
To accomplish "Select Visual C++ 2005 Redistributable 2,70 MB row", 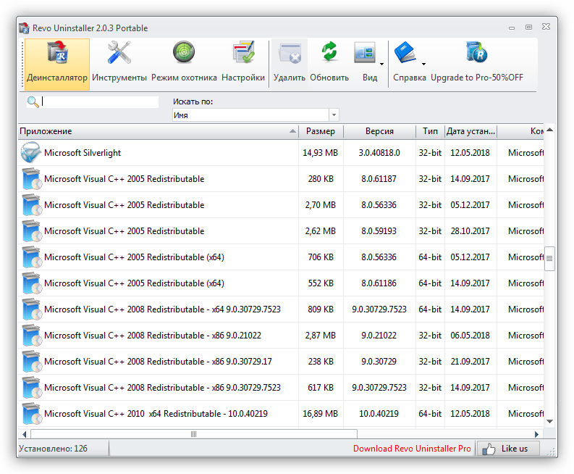I will tap(281, 205).
